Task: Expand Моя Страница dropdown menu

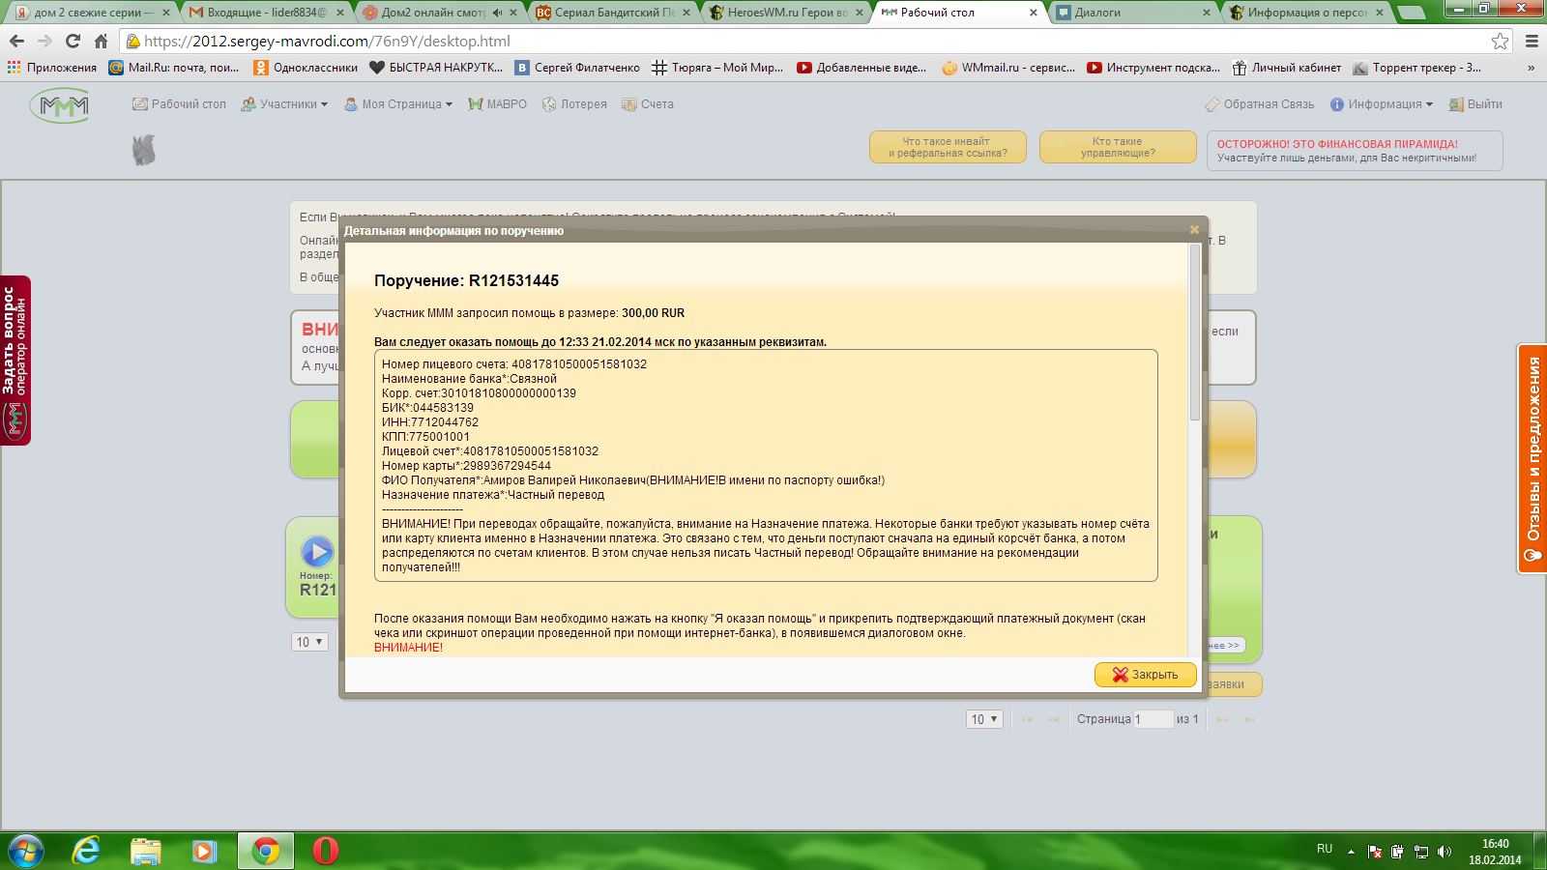Action: 398,104
